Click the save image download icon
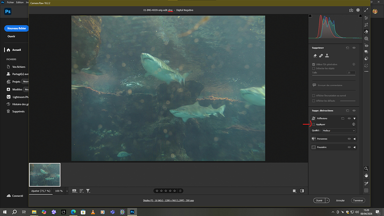Image resolution: width=384 pixels, height=216 pixels. tap(351, 9)
